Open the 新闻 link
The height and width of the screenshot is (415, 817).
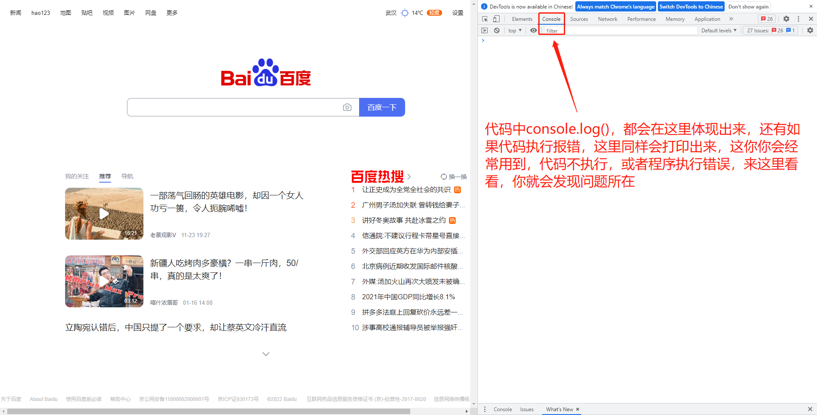click(16, 13)
